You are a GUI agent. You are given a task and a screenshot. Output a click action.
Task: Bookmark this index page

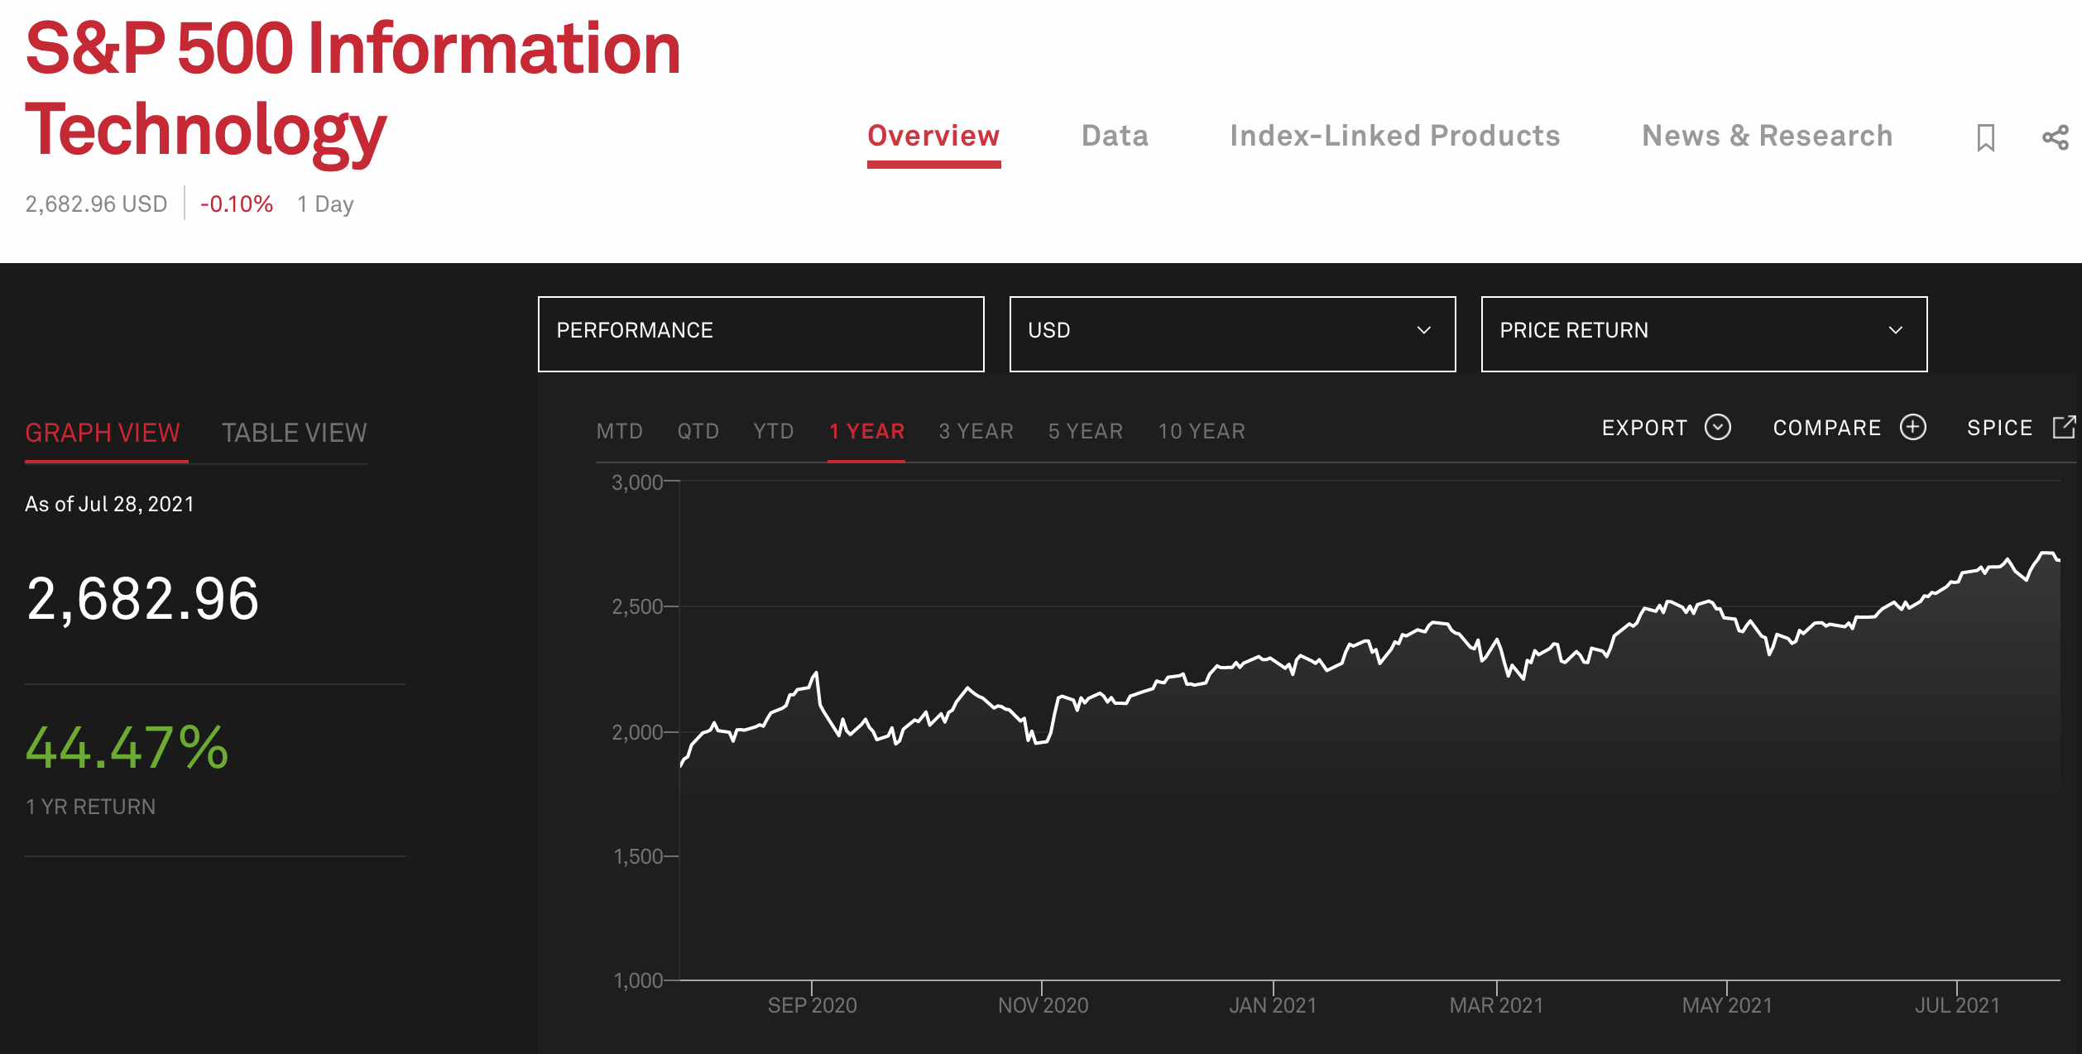(1985, 137)
